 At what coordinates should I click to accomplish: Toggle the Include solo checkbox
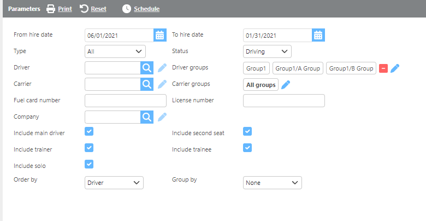click(x=90, y=164)
